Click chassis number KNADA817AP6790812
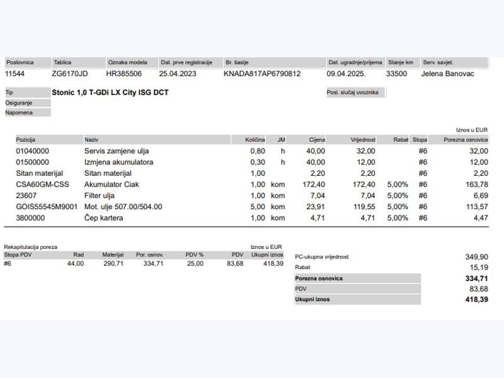Screen dimensions: 504x378 [262, 74]
